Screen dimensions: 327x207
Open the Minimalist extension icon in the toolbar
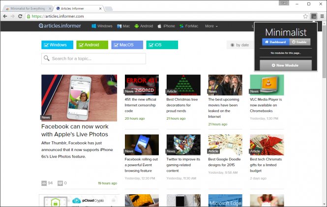tap(314, 16)
